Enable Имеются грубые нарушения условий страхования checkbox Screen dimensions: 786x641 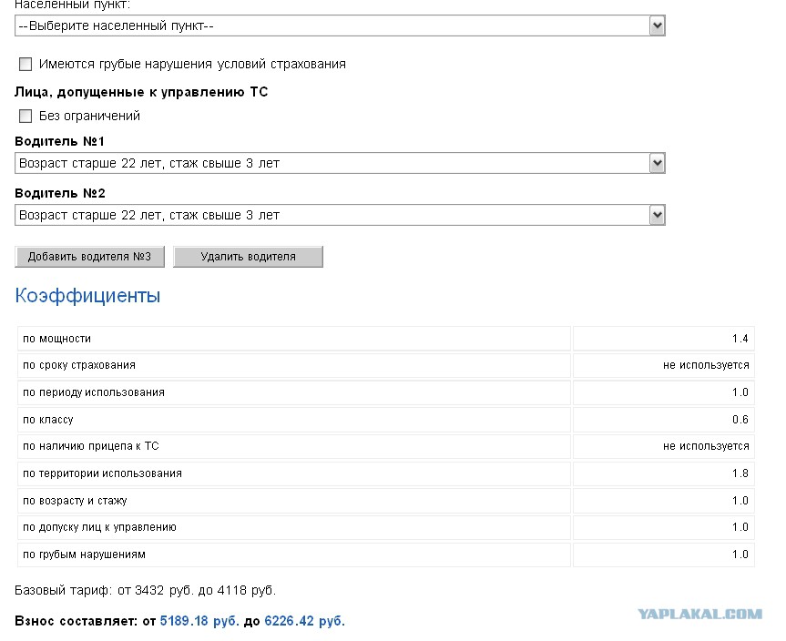[x=26, y=64]
